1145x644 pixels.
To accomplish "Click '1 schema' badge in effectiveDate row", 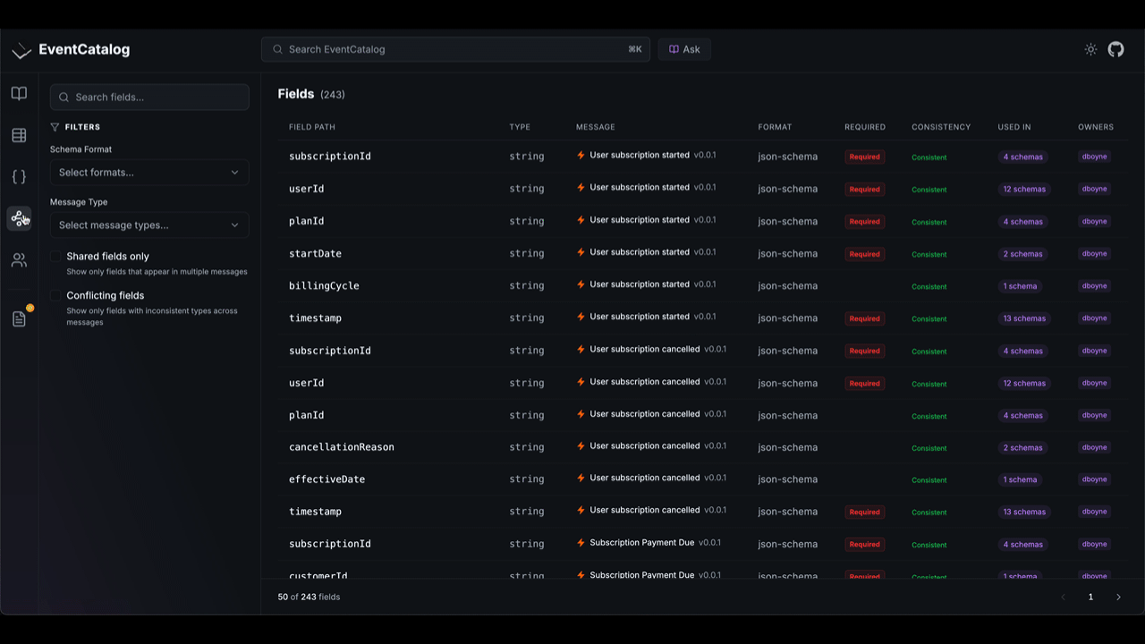I will click(1021, 479).
